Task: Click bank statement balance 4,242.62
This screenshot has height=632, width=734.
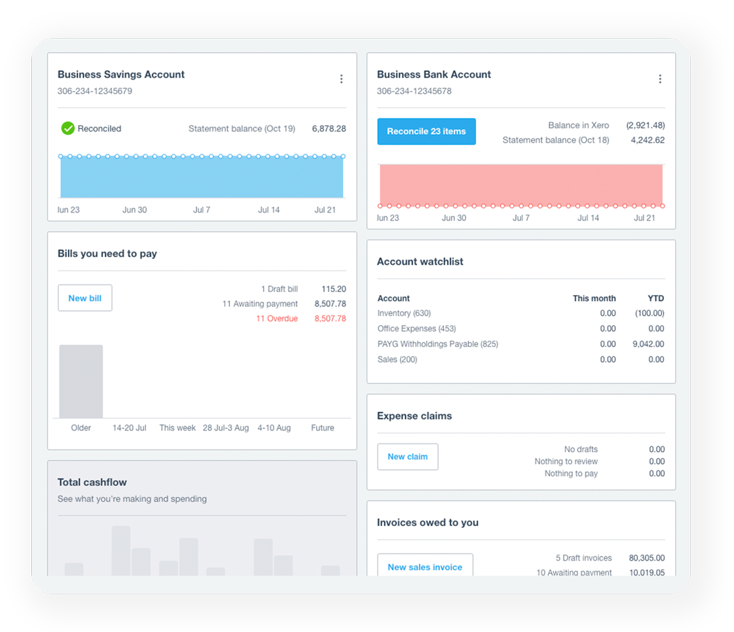Action: pos(648,140)
